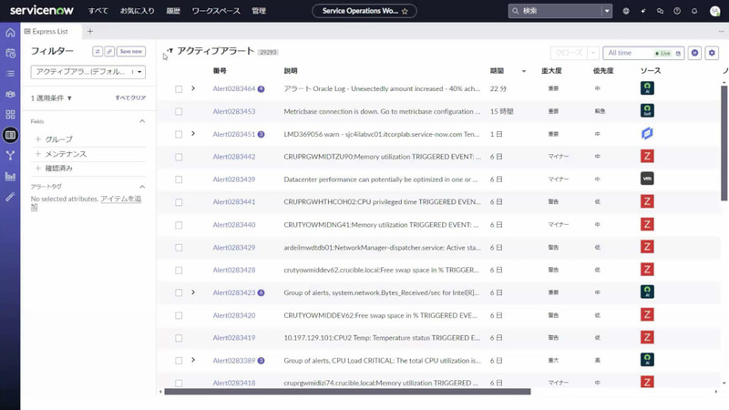Add a new tab with the plus button
729x410 pixels.
click(90, 31)
